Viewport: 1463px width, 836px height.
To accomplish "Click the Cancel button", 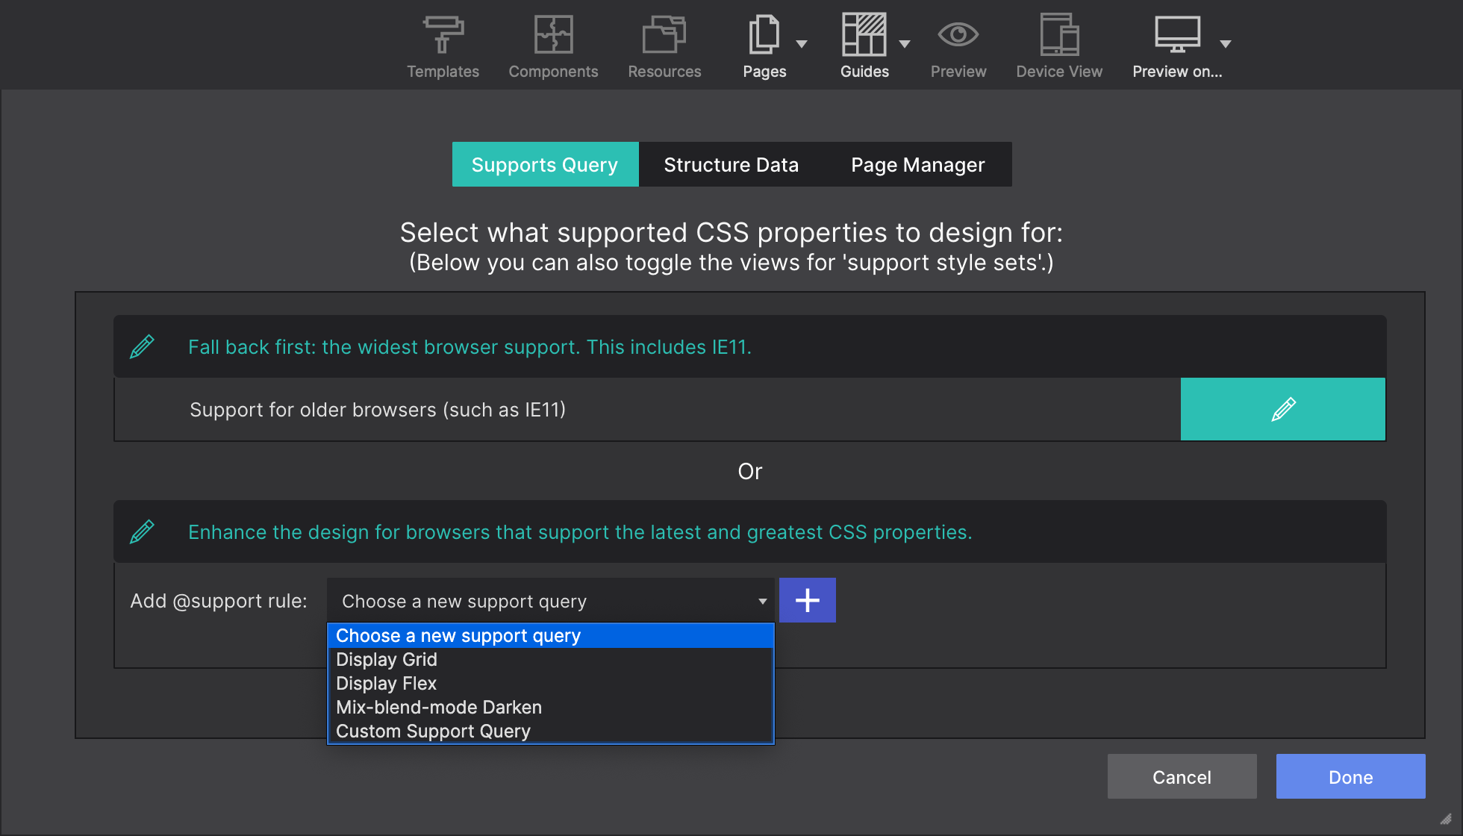I will [x=1182, y=776].
